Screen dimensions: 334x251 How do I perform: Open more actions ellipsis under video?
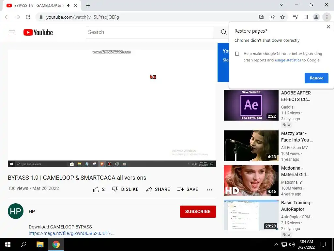pos(209,190)
